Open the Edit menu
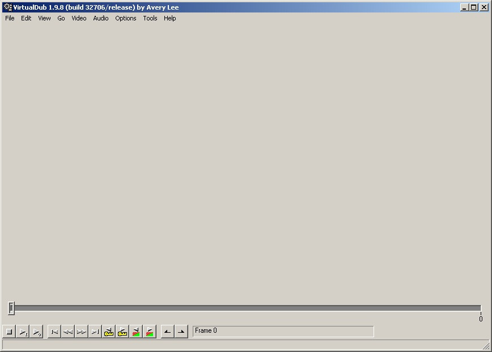This screenshot has height=352, width=492. tap(26, 18)
